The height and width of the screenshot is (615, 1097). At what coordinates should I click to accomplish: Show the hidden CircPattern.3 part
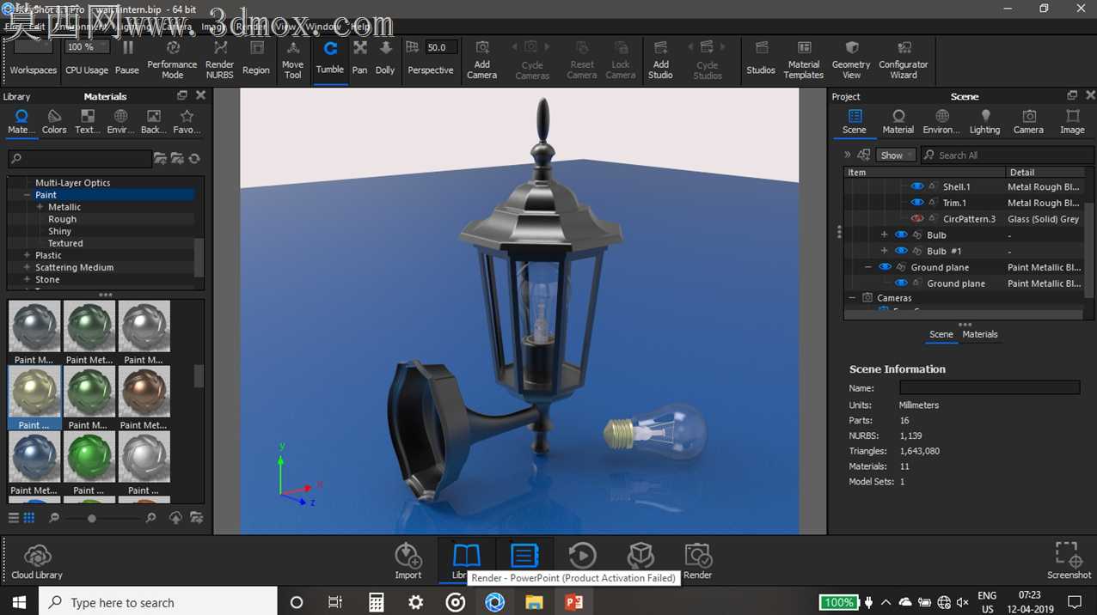coord(917,219)
